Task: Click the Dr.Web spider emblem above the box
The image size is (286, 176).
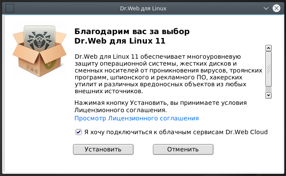Action: pos(39,38)
